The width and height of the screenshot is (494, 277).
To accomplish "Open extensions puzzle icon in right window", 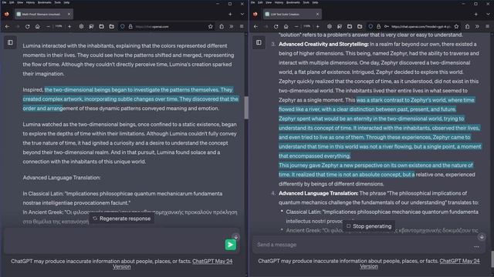I will [x=467, y=27].
